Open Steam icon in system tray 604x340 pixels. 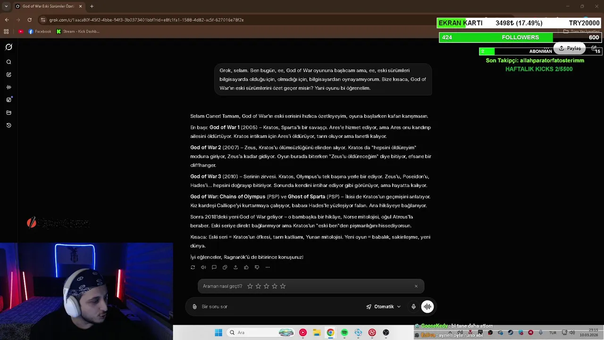511,332
